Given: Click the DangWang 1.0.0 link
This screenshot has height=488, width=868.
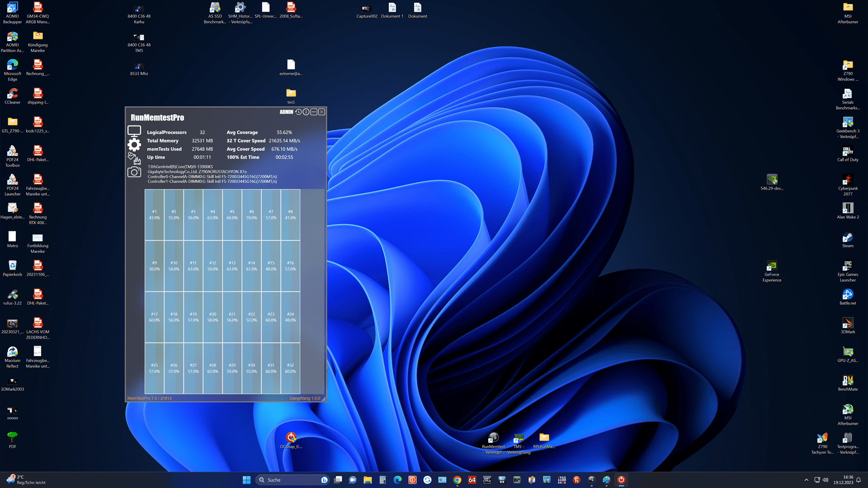Looking at the screenshot, I should coord(305,398).
